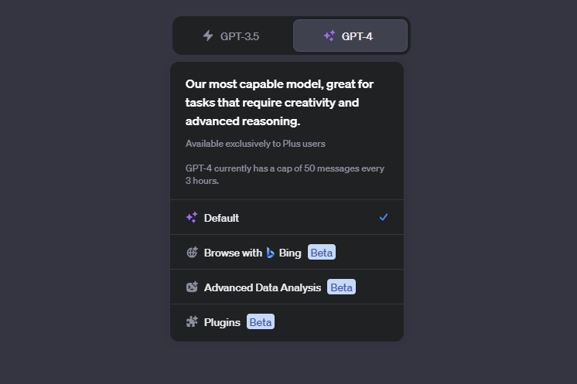577x384 pixels.
Task: Click the GPT-3.5 lightning bolt icon
Action: point(208,36)
